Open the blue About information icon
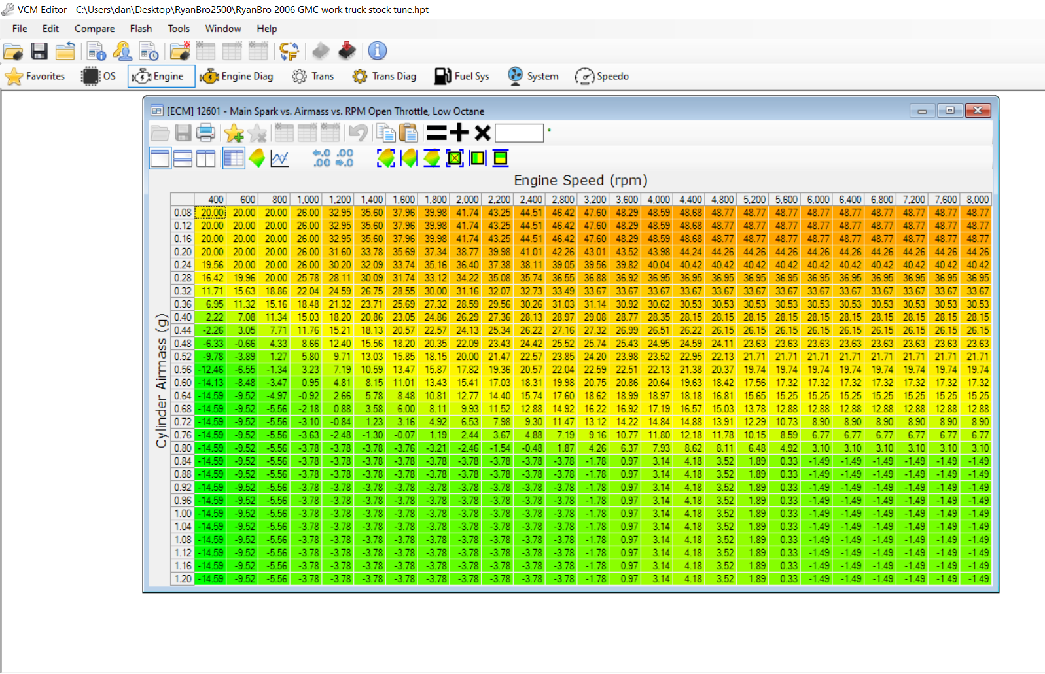Viewport: 1045px width, 674px height. point(378,51)
